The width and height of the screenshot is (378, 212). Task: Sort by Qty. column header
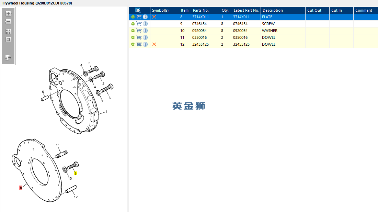coord(226,10)
